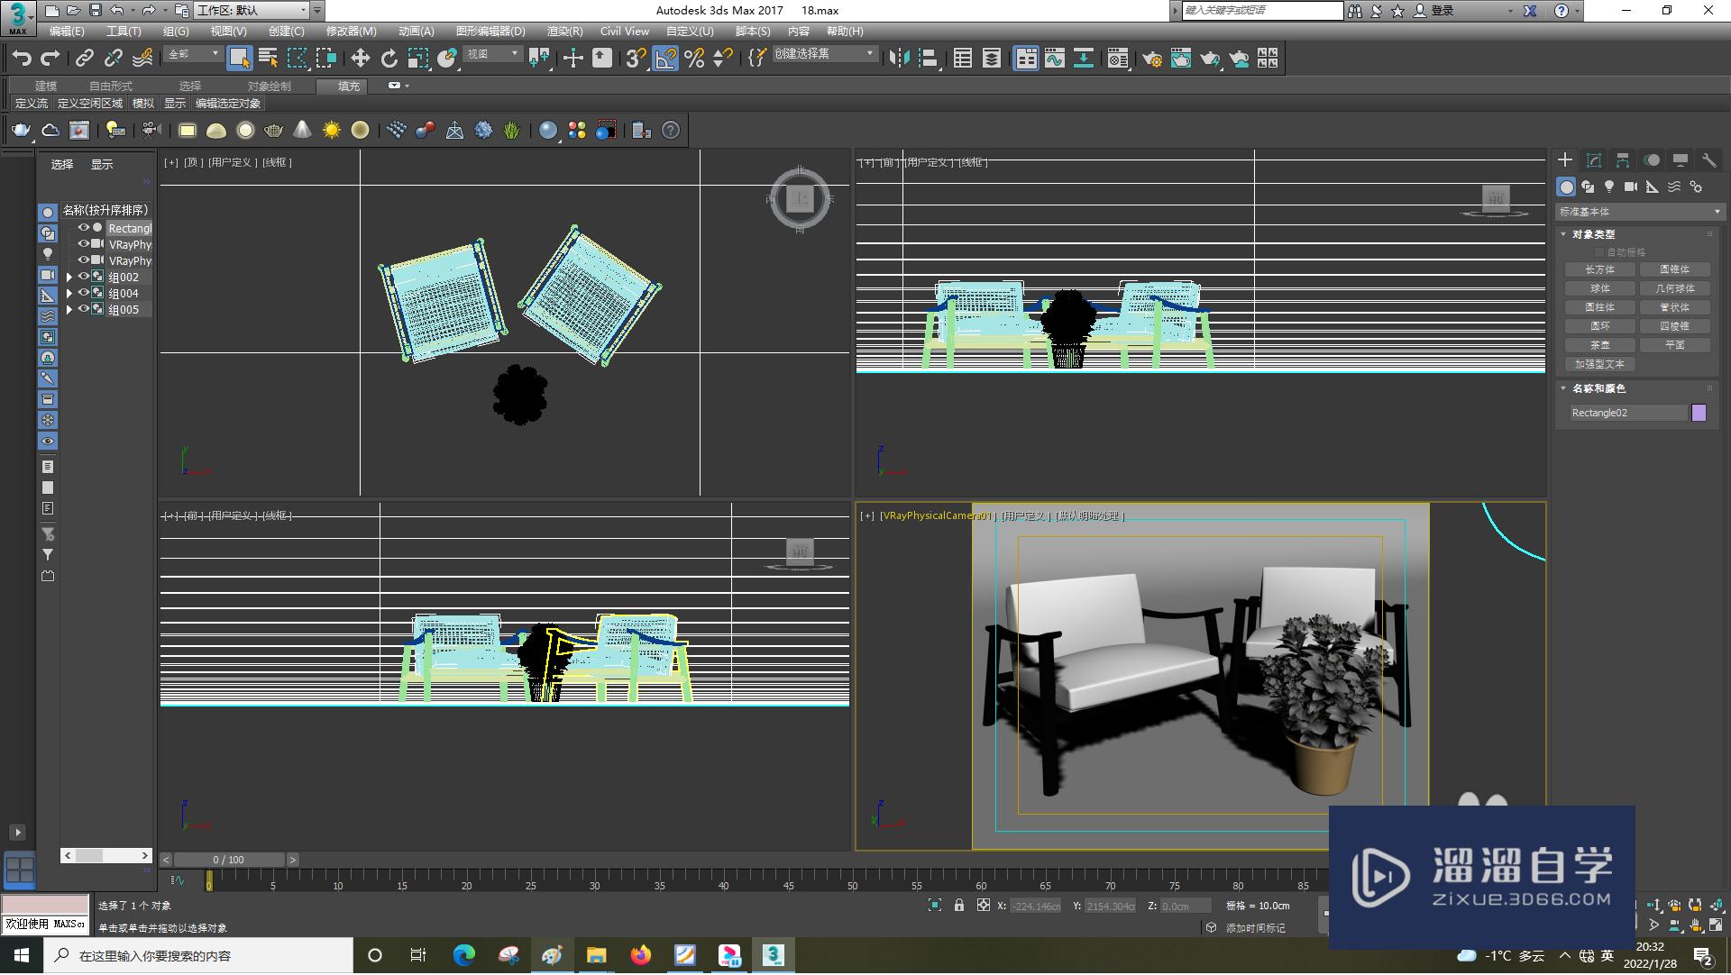Click the Rectangle02 object name field
Image resolution: width=1731 pixels, height=975 pixels.
pos(1627,413)
